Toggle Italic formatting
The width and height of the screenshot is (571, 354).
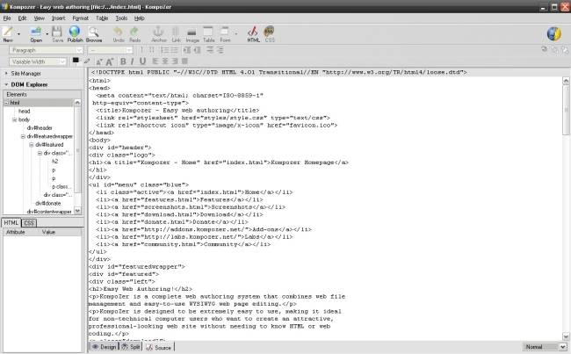pos(132,61)
